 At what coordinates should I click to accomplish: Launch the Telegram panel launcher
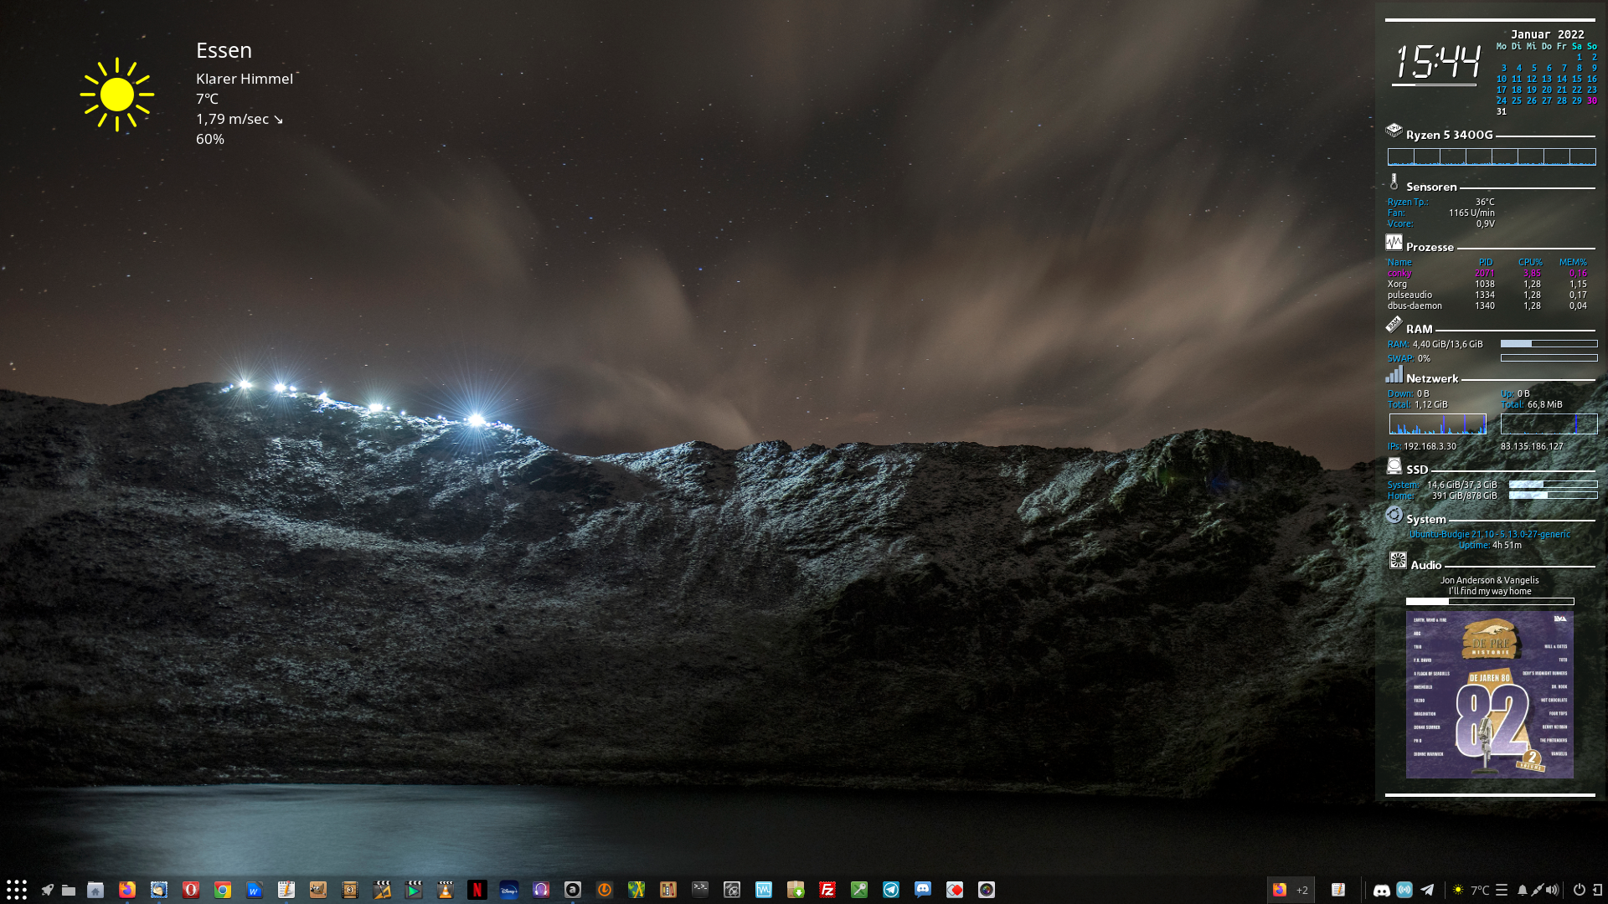[891, 890]
